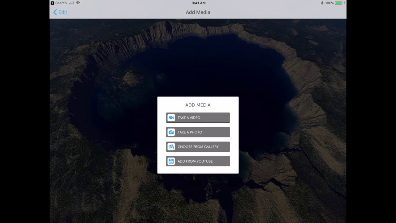This screenshot has height=223, width=396.
Task: Return to Search app in status bar
Action: point(58,3)
